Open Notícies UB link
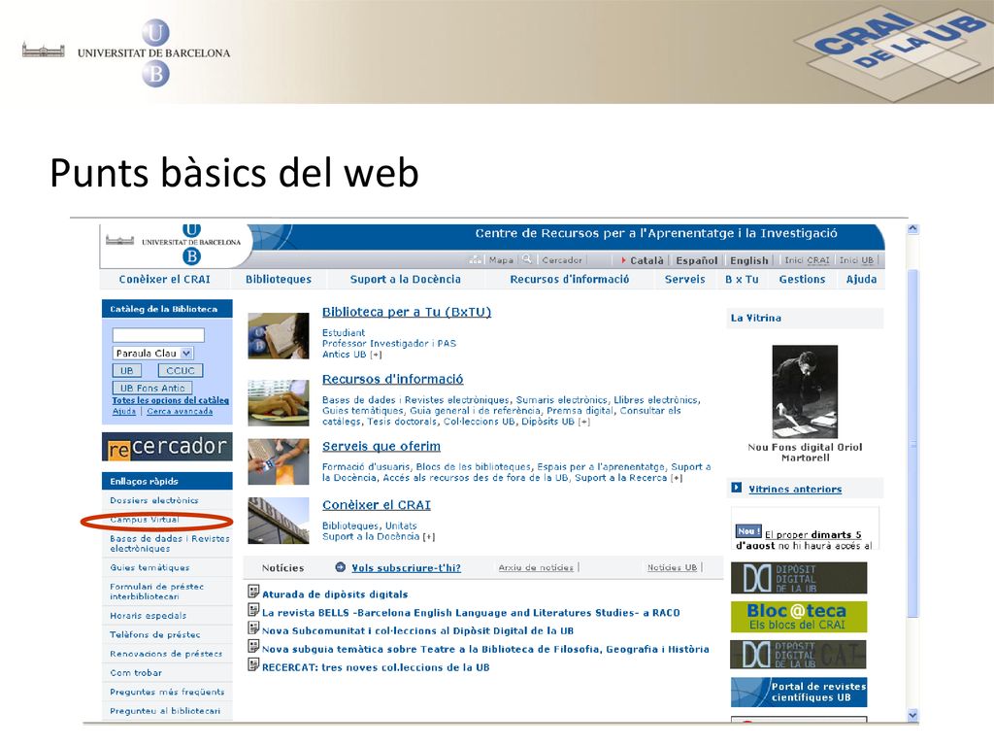This screenshot has height=746, width=994. click(672, 567)
